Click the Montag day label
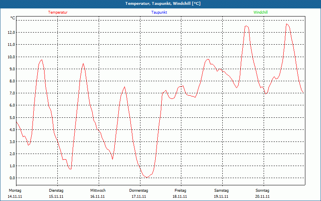321x201 pixels. coord(15,191)
